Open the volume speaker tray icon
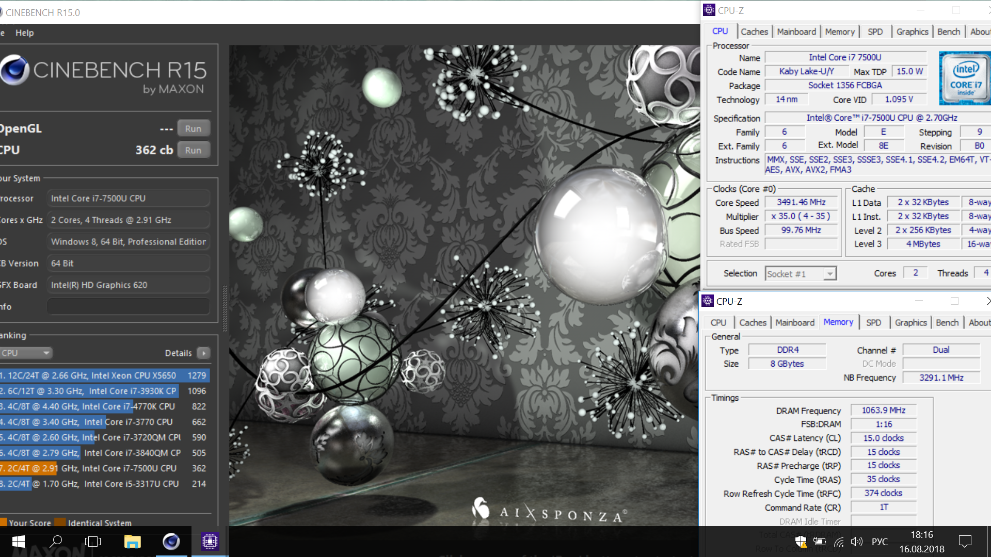Screen dimensions: 991x557 (857, 542)
